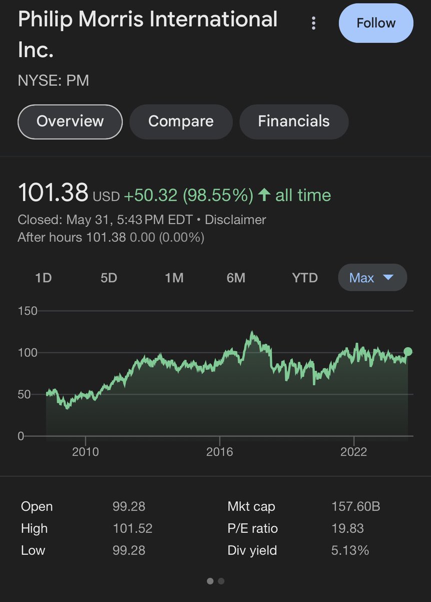This screenshot has height=602, width=431.
Task: Open the Financials tab
Action: click(294, 121)
